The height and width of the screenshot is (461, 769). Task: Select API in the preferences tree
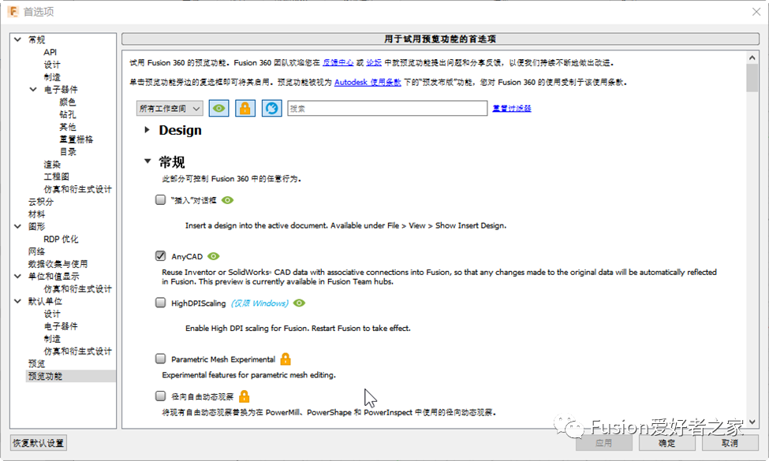click(x=50, y=52)
